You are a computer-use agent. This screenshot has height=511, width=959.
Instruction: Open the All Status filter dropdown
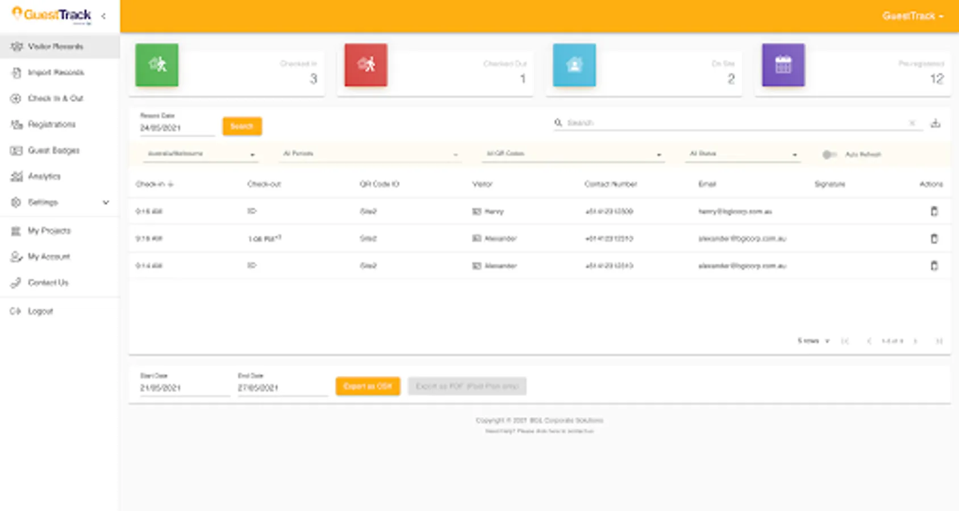(743, 154)
